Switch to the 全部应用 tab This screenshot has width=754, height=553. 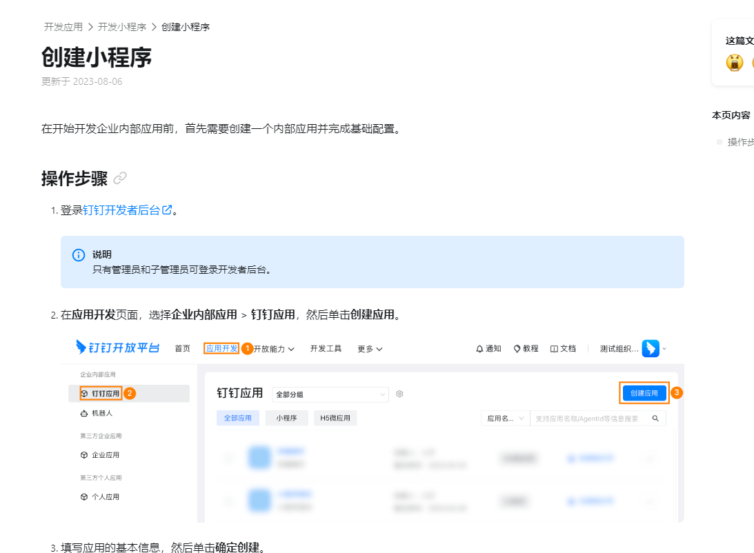[238, 418]
